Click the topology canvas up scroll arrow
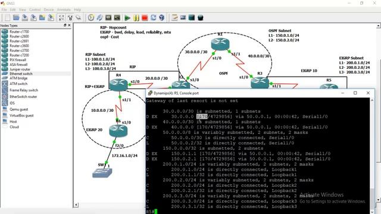The height and width of the screenshot is (214, 381). 379,26
